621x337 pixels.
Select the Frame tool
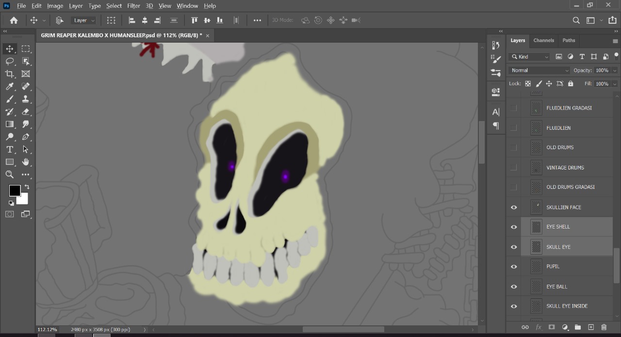(x=26, y=74)
